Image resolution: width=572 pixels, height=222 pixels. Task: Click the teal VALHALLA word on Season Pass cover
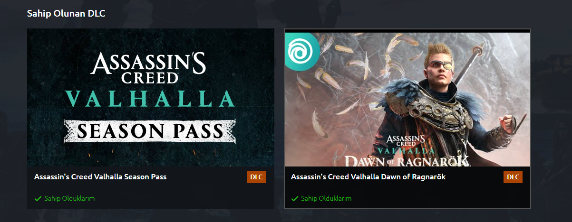click(x=150, y=98)
